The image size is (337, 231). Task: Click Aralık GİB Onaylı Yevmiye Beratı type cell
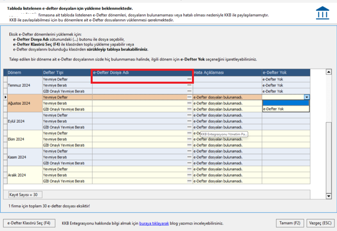click(x=67, y=181)
